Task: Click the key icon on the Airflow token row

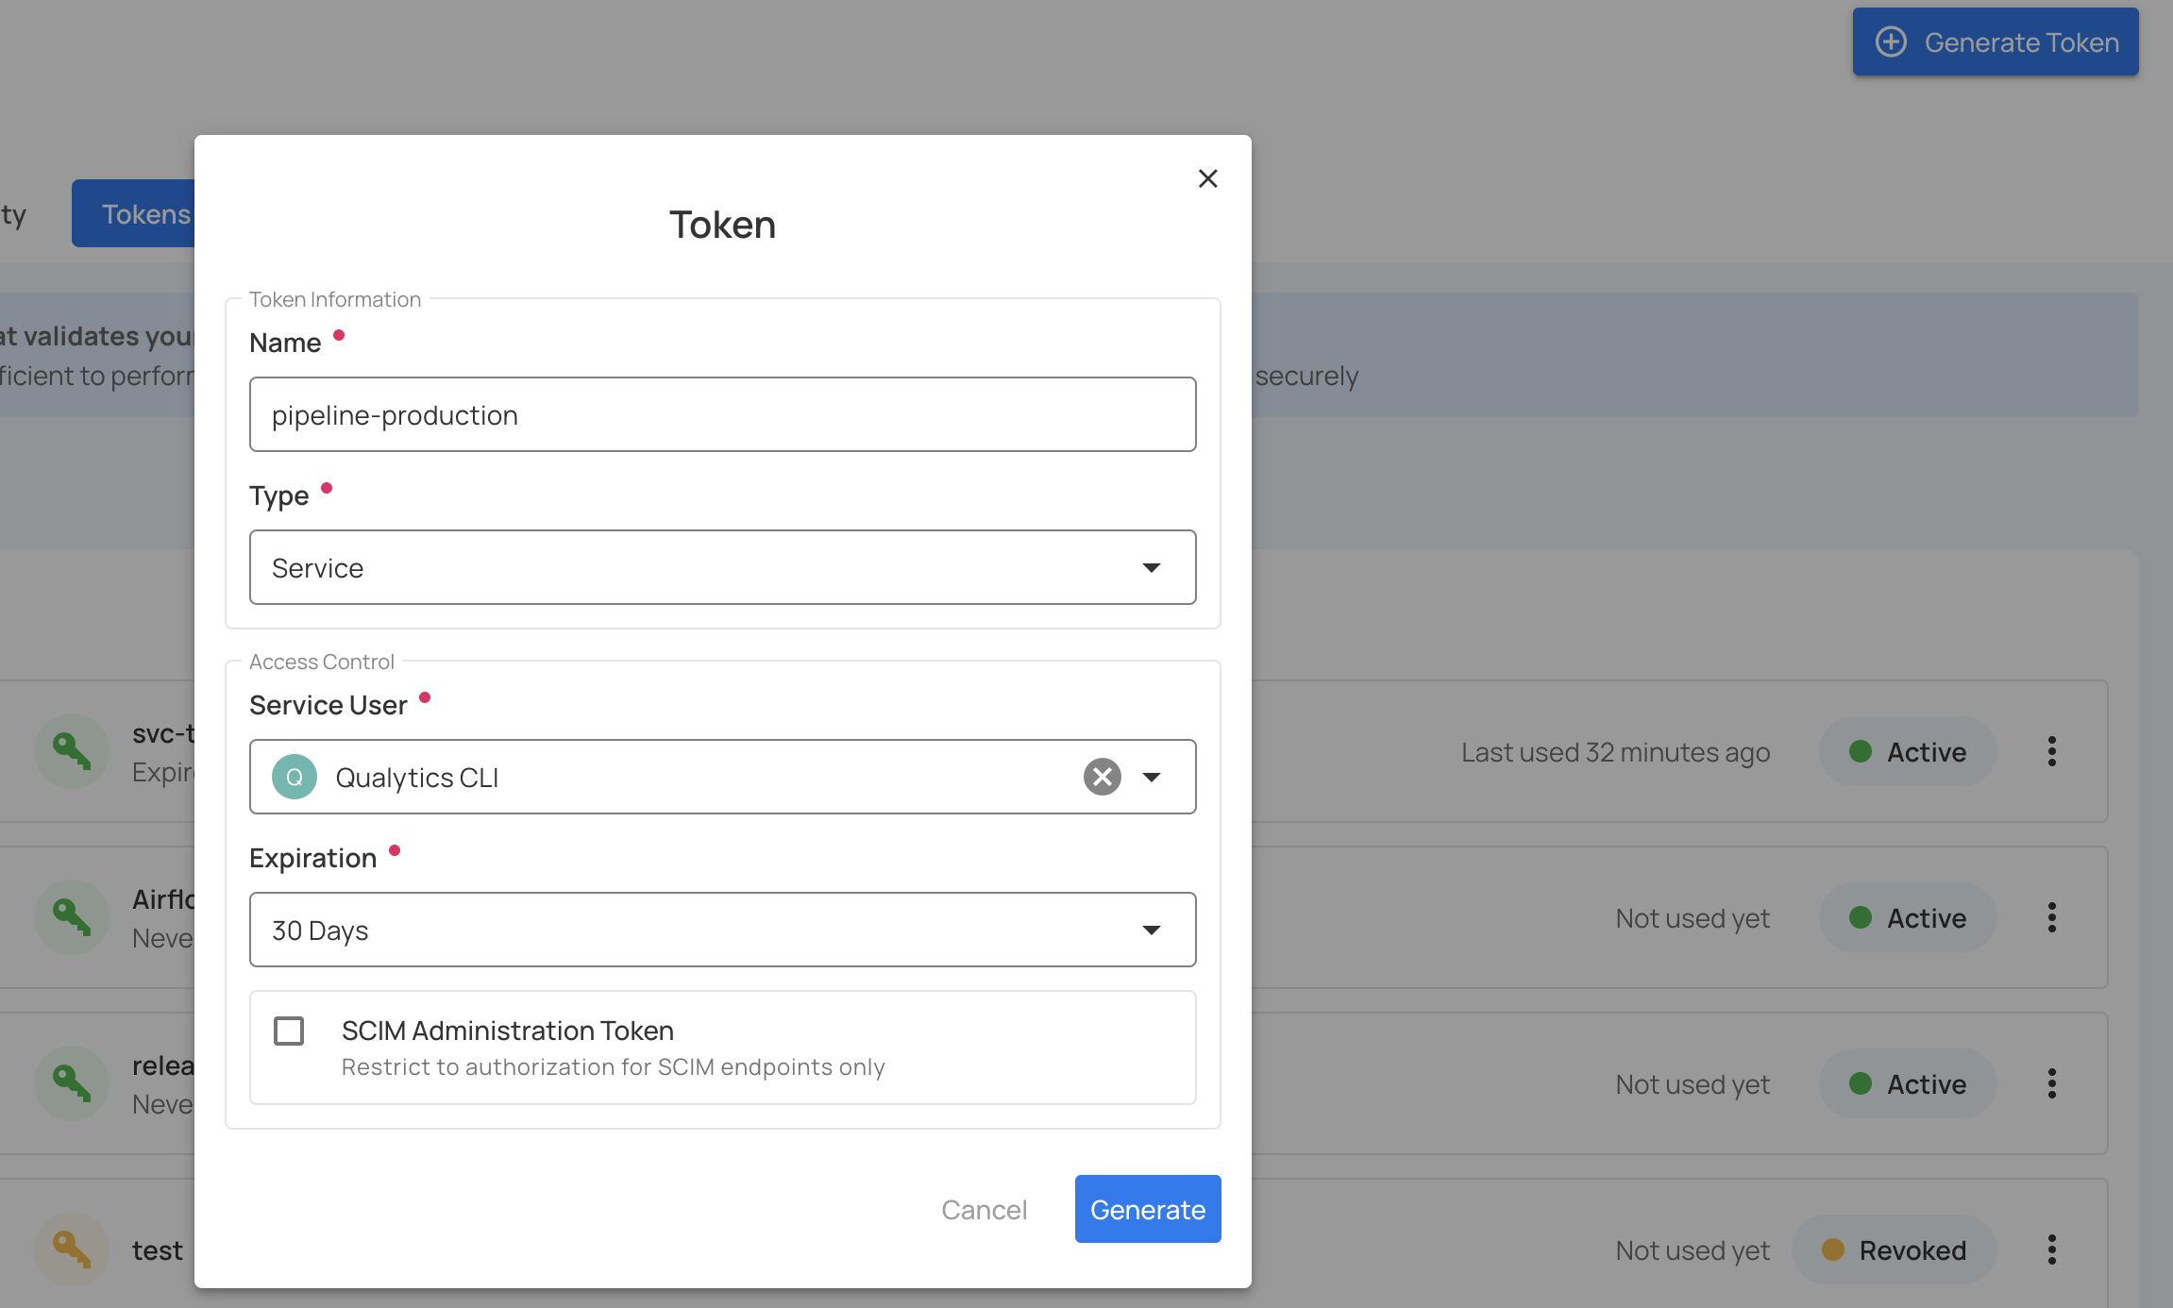Action: coord(72,916)
